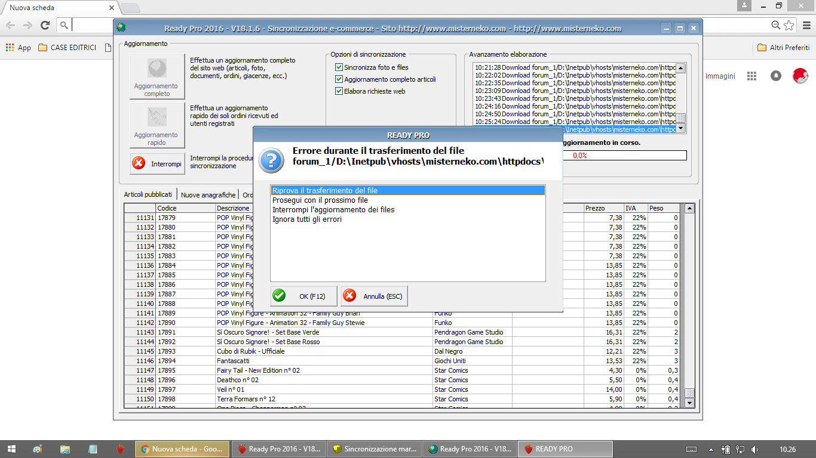
Task: Click the Ready Pro globe icon in title bar
Action: pyautogui.click(x=122, y=28)
